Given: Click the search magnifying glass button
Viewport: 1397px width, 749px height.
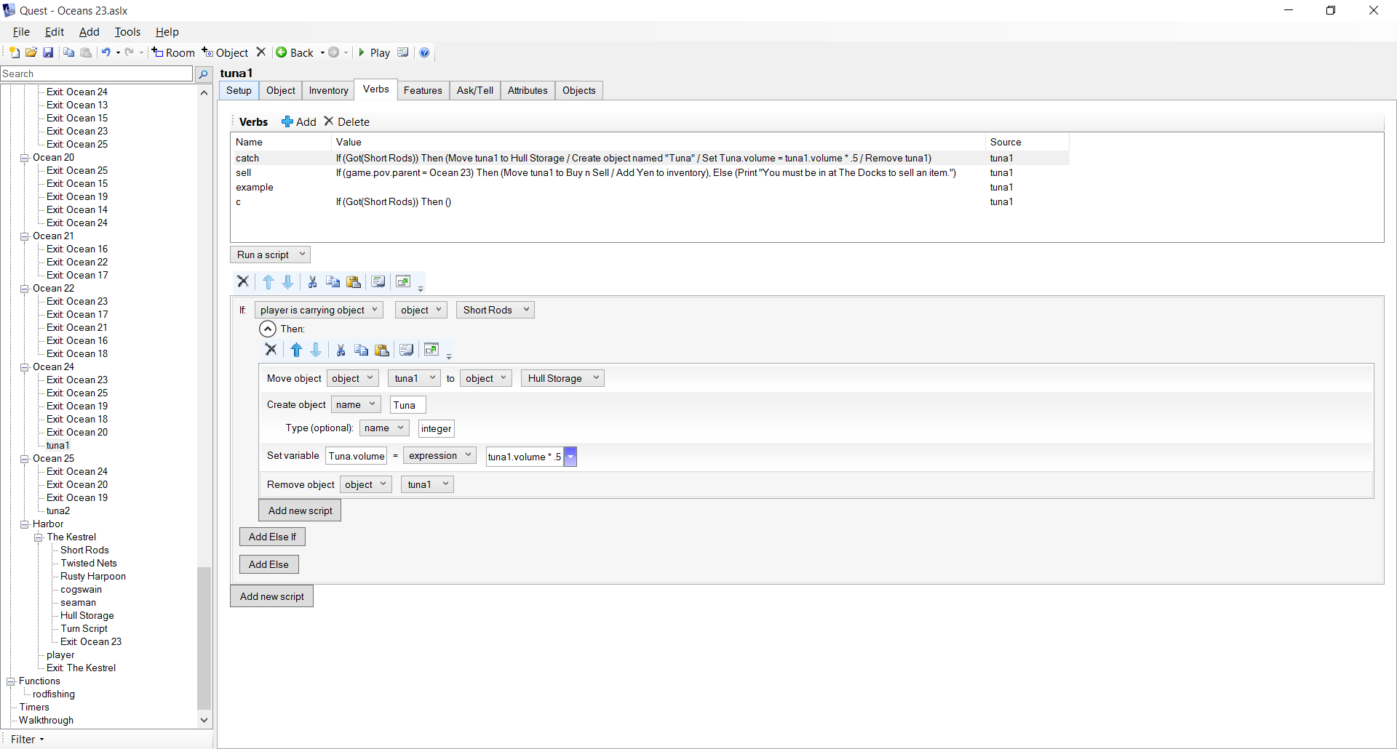Looking at the screenshot, I should [204, 74].
